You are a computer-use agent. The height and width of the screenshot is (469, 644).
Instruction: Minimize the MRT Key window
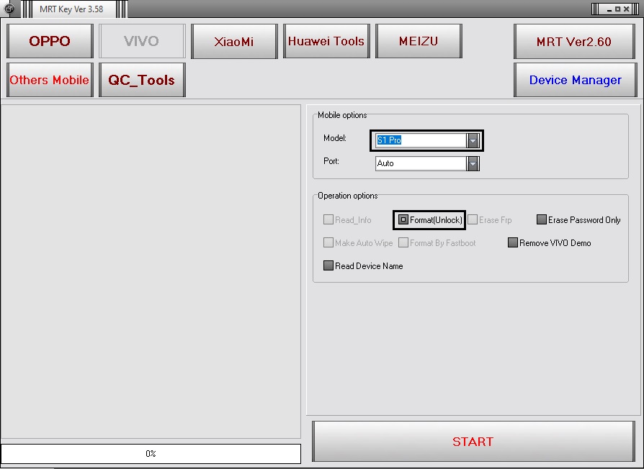point(609,9)
